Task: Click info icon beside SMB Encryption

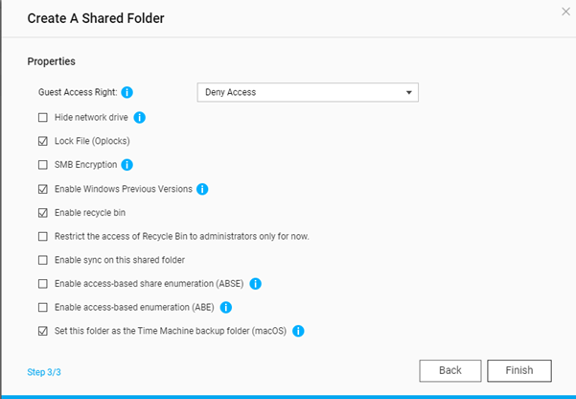Action: coord(127,165)
